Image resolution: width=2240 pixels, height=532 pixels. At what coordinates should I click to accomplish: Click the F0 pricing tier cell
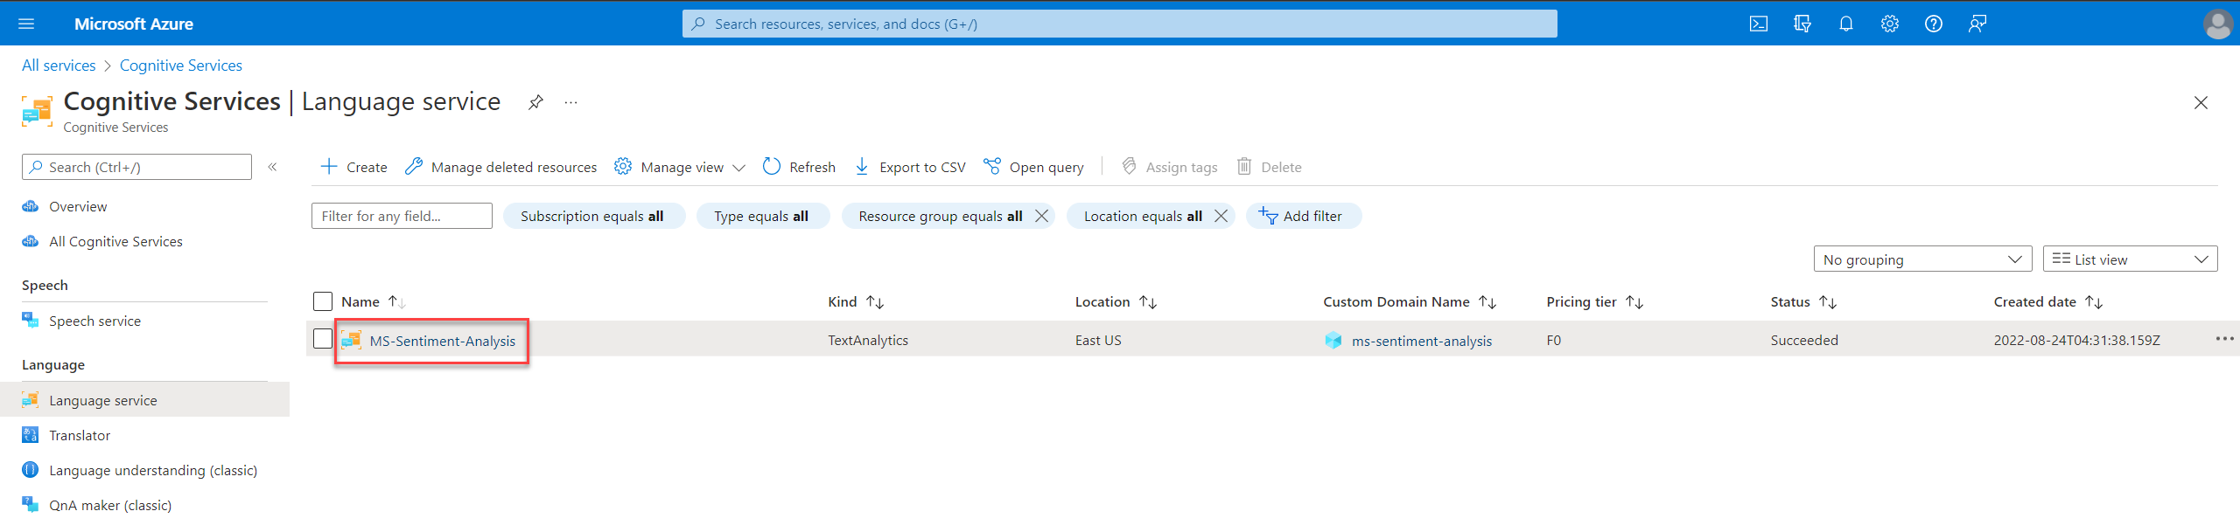point(1554,340)
